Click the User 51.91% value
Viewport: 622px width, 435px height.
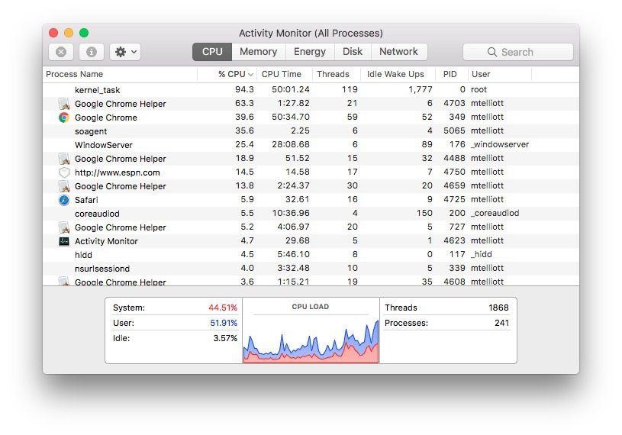coord(224,323)
